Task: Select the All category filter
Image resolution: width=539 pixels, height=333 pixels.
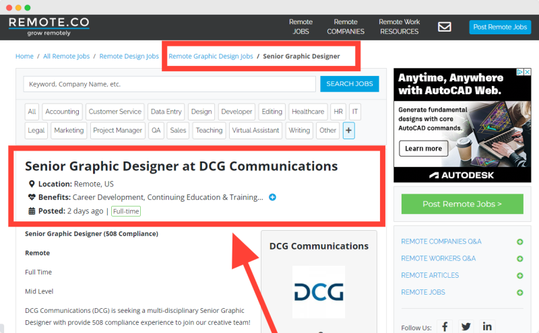Action: [32, 112]
